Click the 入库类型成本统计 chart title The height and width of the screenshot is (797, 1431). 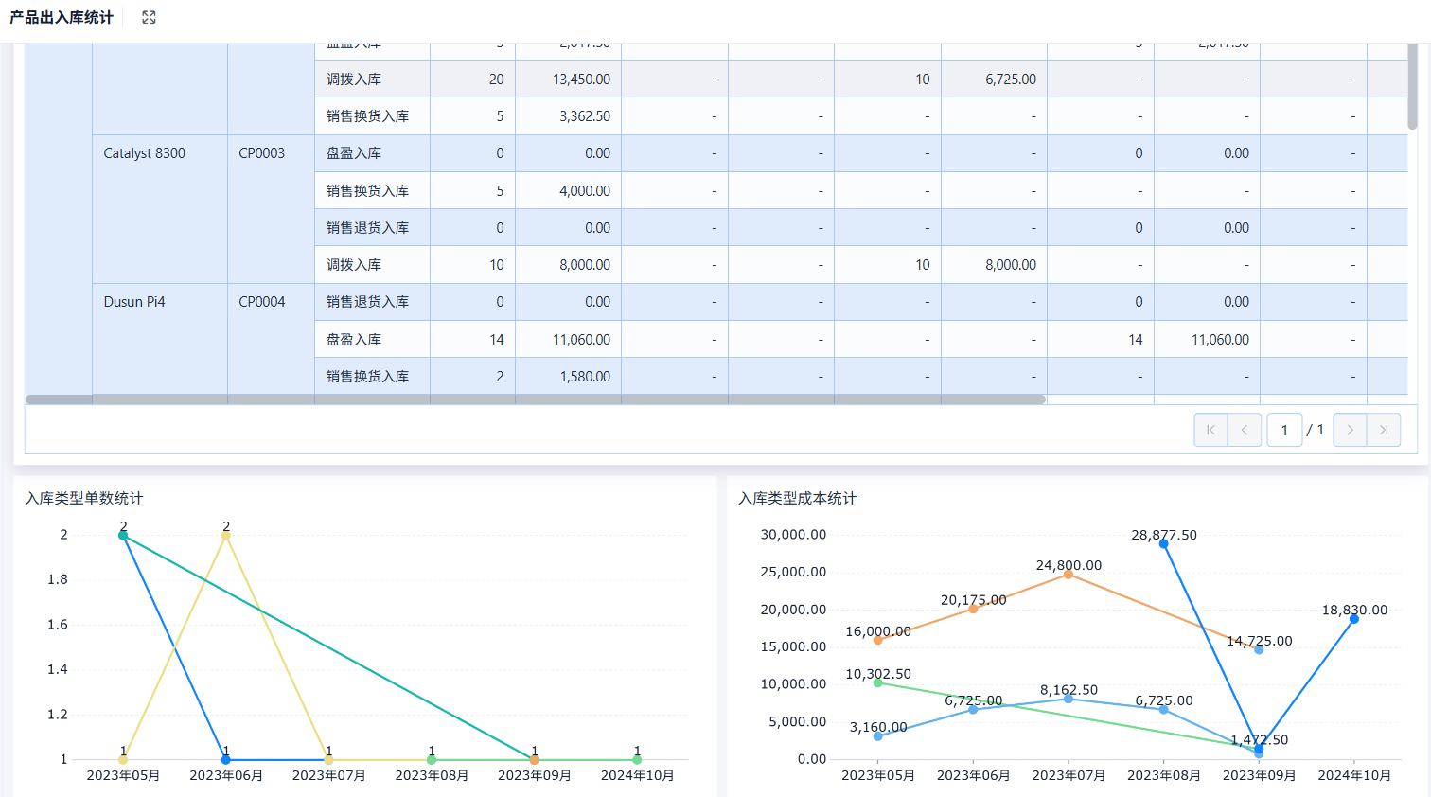pyautogui.click(x=797, y=498)
